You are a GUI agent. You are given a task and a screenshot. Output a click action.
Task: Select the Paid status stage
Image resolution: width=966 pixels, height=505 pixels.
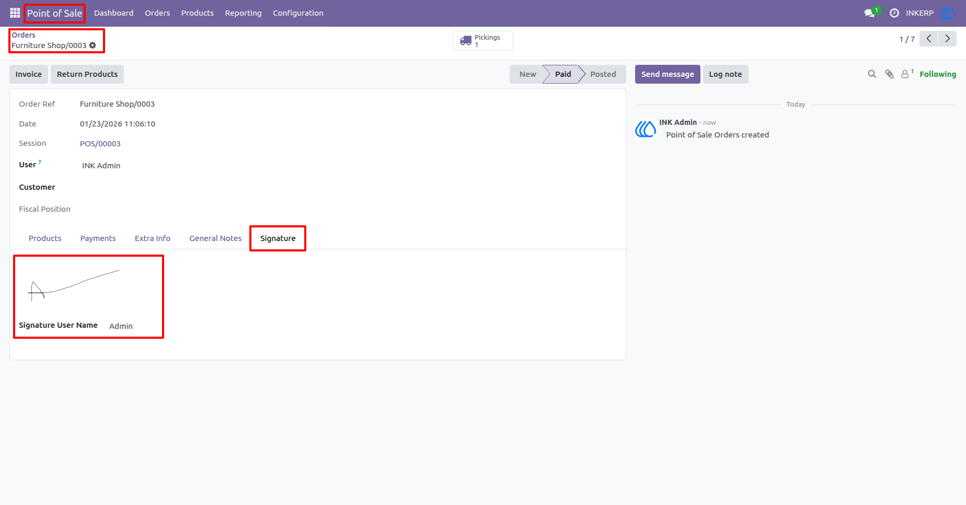[x=563, y=74]
